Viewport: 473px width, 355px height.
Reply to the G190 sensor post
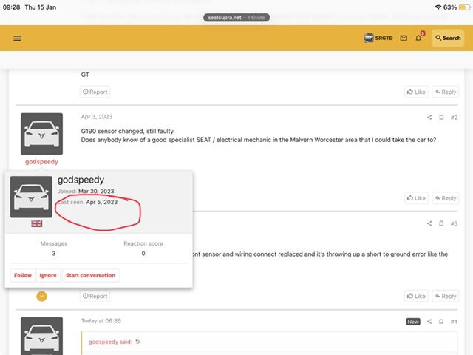[445, 198]
